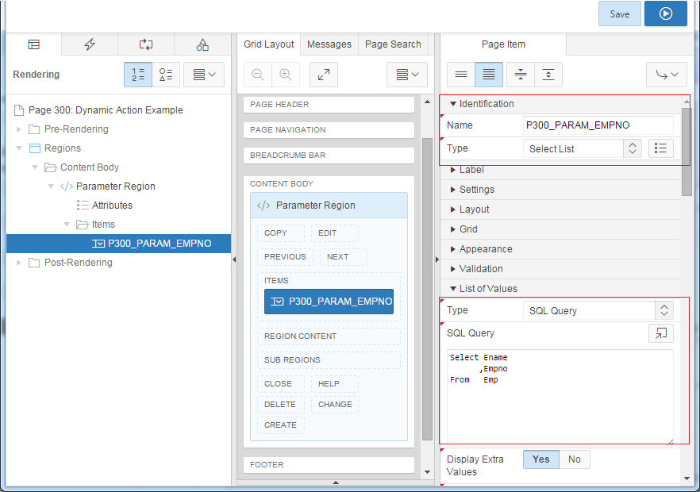Expand the Pre-Rendering tree node
Image resolution: width=700 pixels, height=492 pixels.
coord(19,129)
